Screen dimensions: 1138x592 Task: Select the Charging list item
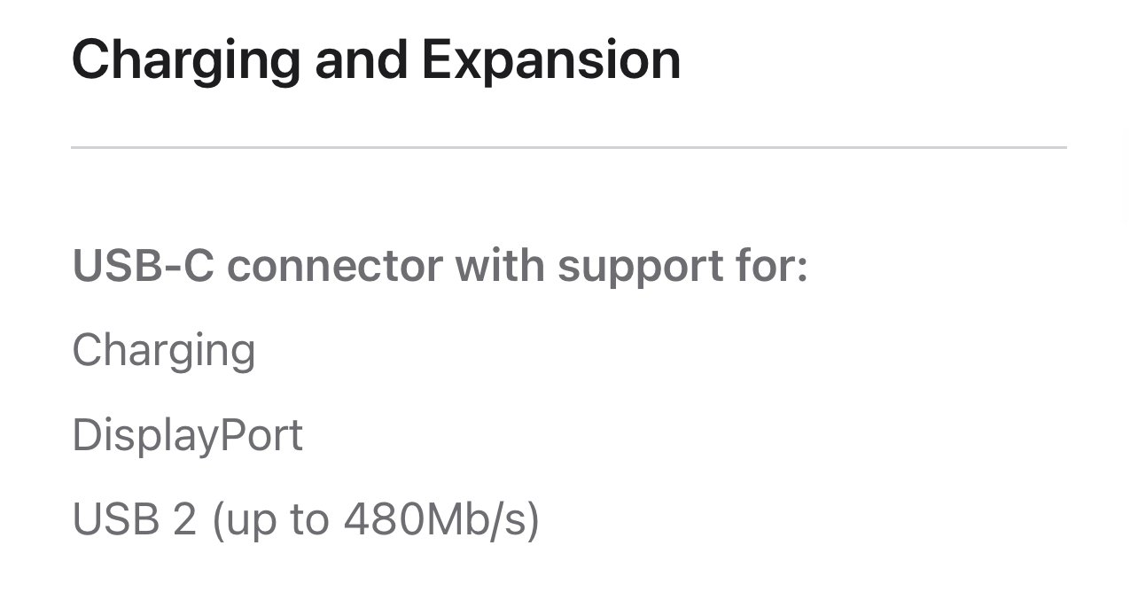coord(164,350)
